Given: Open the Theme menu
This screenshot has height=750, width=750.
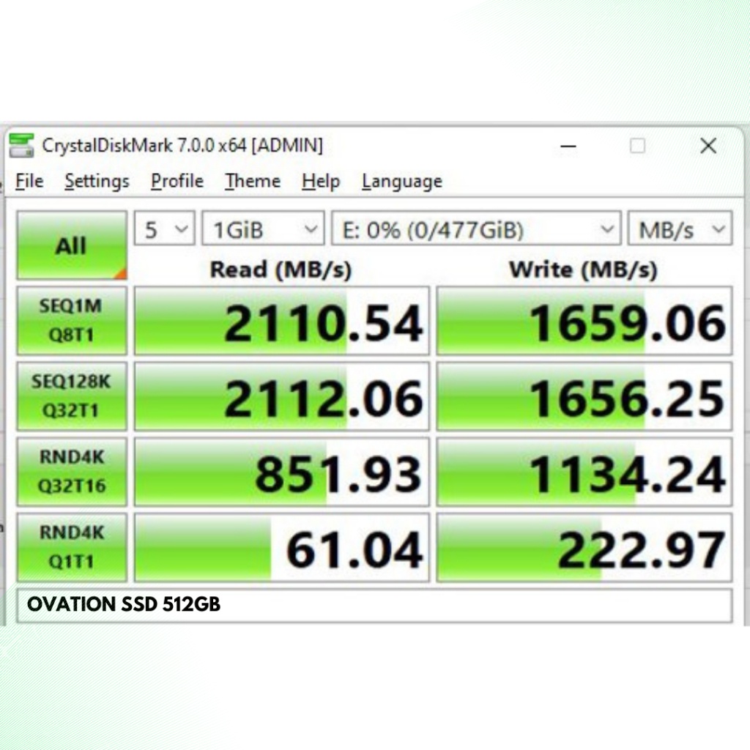Looking at the screenshot, I should coord(251,181).
